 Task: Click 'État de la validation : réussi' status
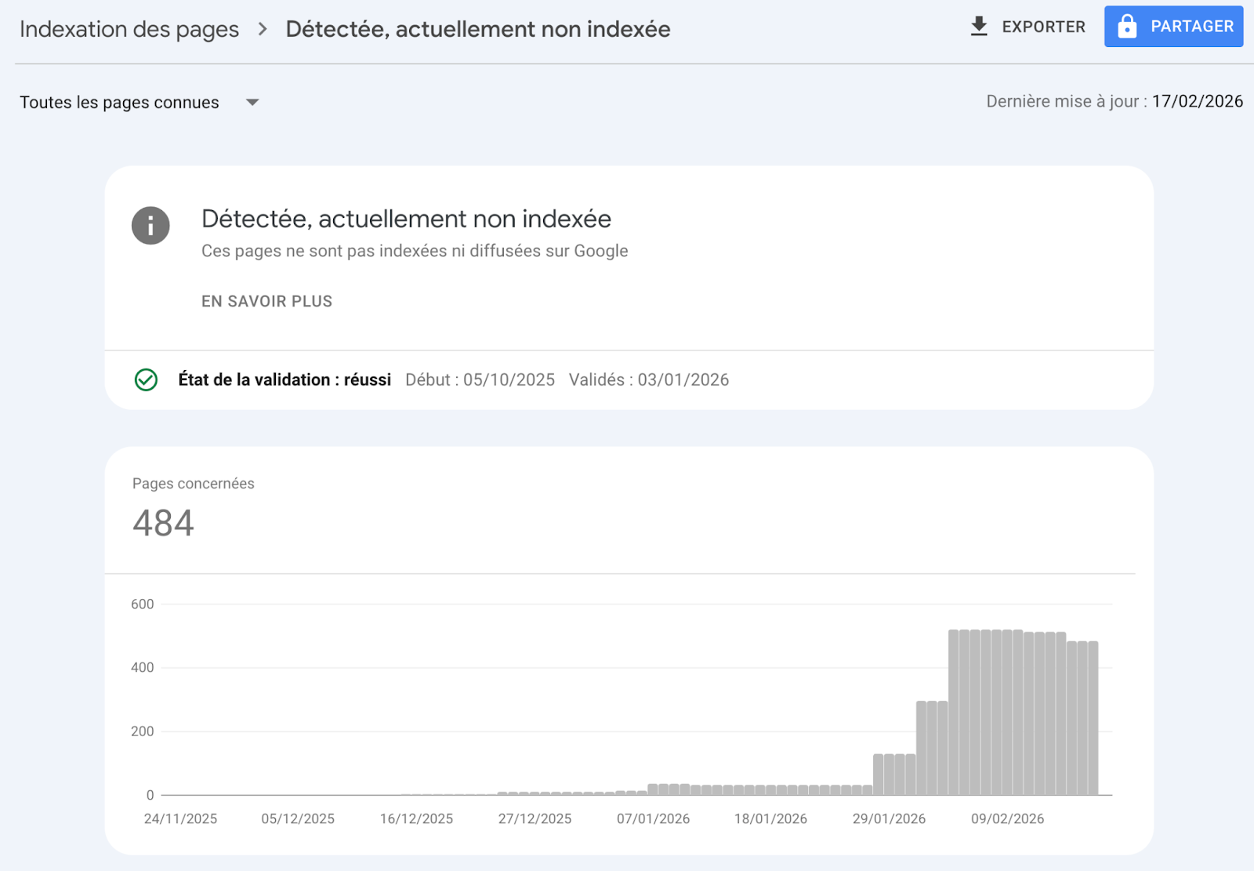[x=285, y=380]
